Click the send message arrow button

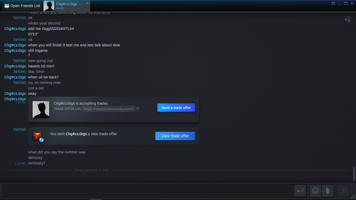coord(300,191)
